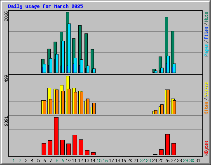Click the red KBytes bar for day 6
Screen dimensions: 211x165
[x=44, y=149]
